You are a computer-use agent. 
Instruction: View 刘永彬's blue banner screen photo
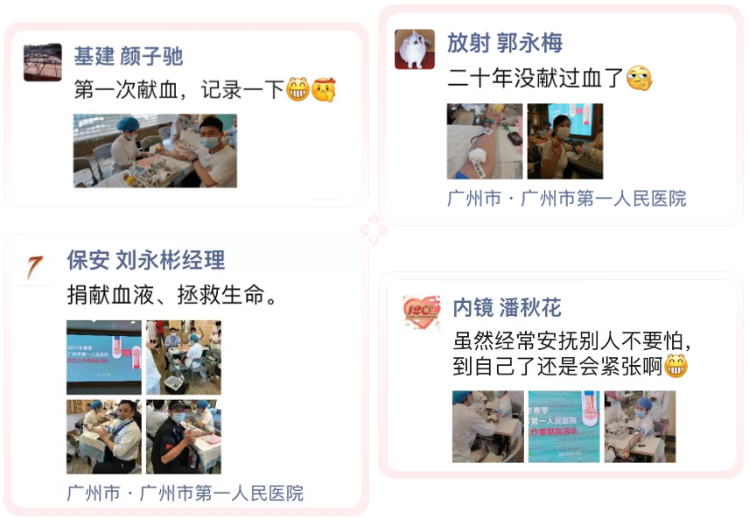tap(104, 357)
